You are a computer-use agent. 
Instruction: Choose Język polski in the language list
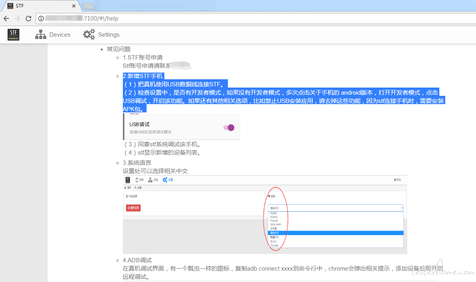click(275, 224)
